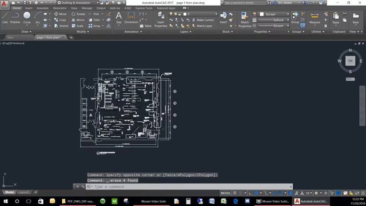Open Microsoft Edge from the taskbar
Screen dimensions: 366x206
pyautogui.click(x=236, y=201)
